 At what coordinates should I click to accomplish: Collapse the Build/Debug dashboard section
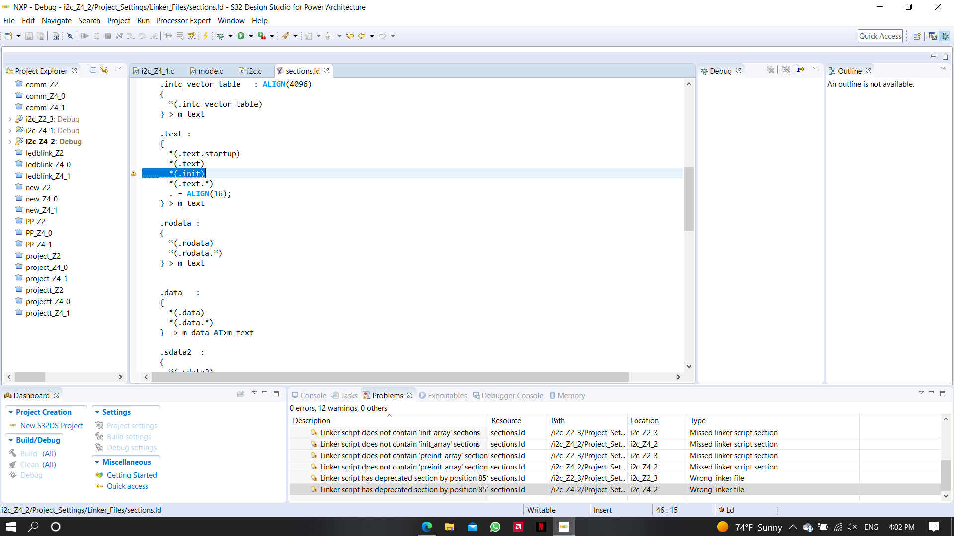coord(11,440)
